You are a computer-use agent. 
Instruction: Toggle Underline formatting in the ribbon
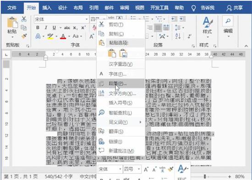(x=55, y=28)
